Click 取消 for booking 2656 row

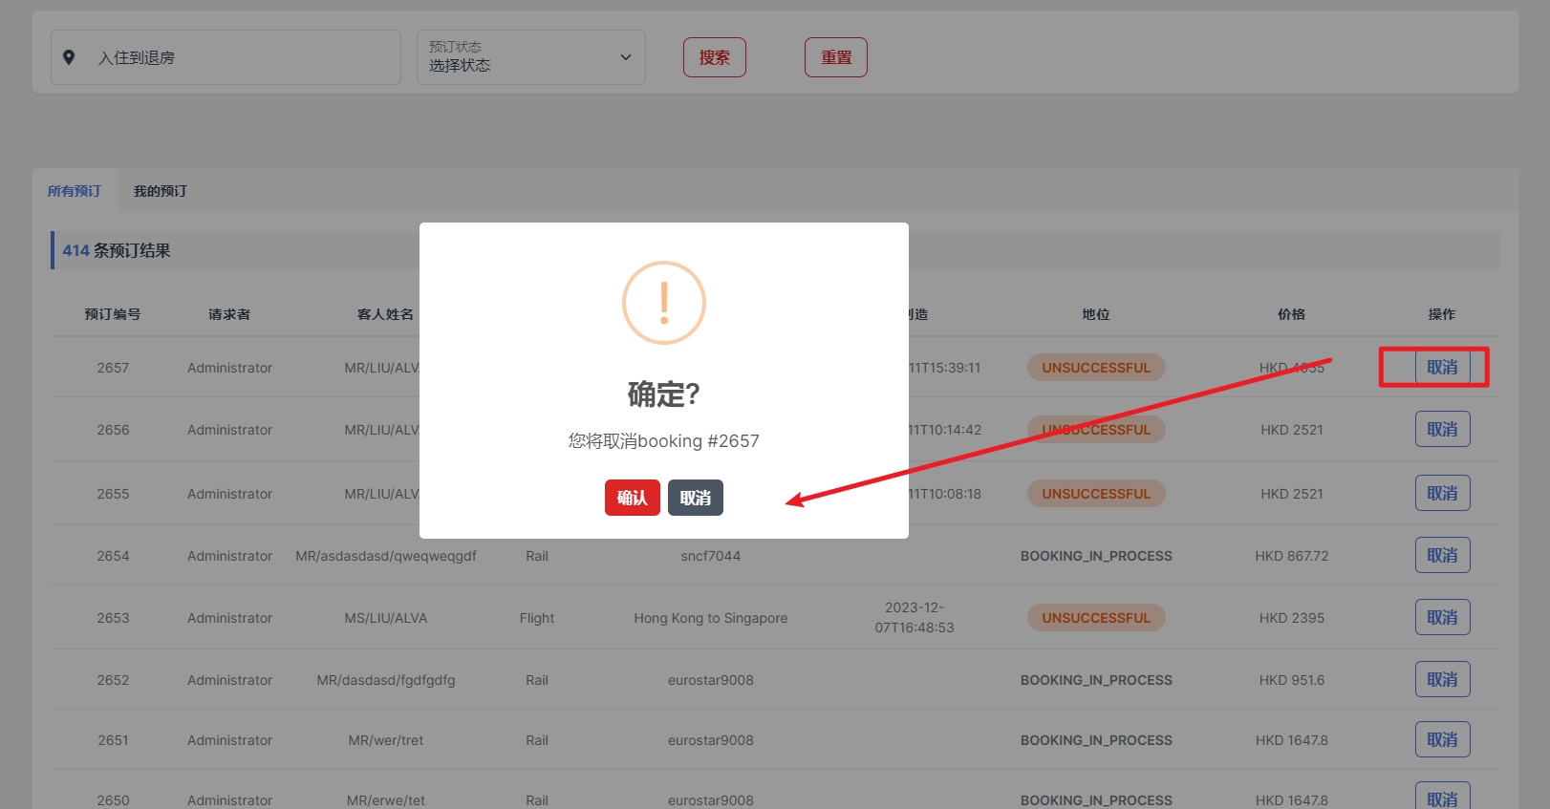pyautogui.click(x=1442, y=430)
